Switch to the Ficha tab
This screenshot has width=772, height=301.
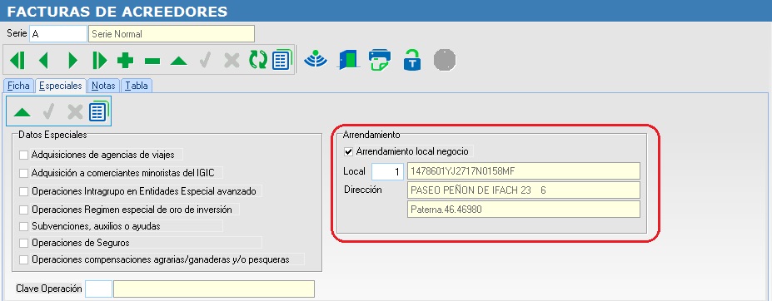point(18,86)
